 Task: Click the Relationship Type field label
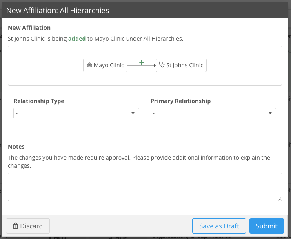(39, 101)
